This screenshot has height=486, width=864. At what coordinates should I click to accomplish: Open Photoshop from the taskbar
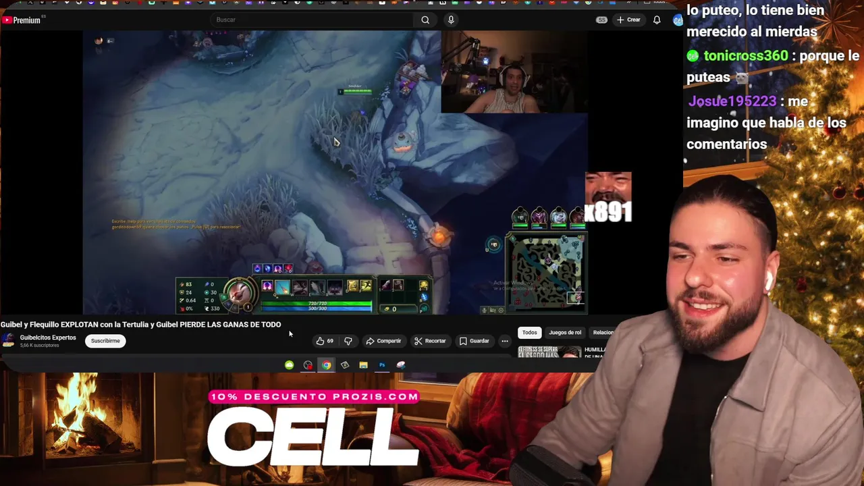point(382,365)
